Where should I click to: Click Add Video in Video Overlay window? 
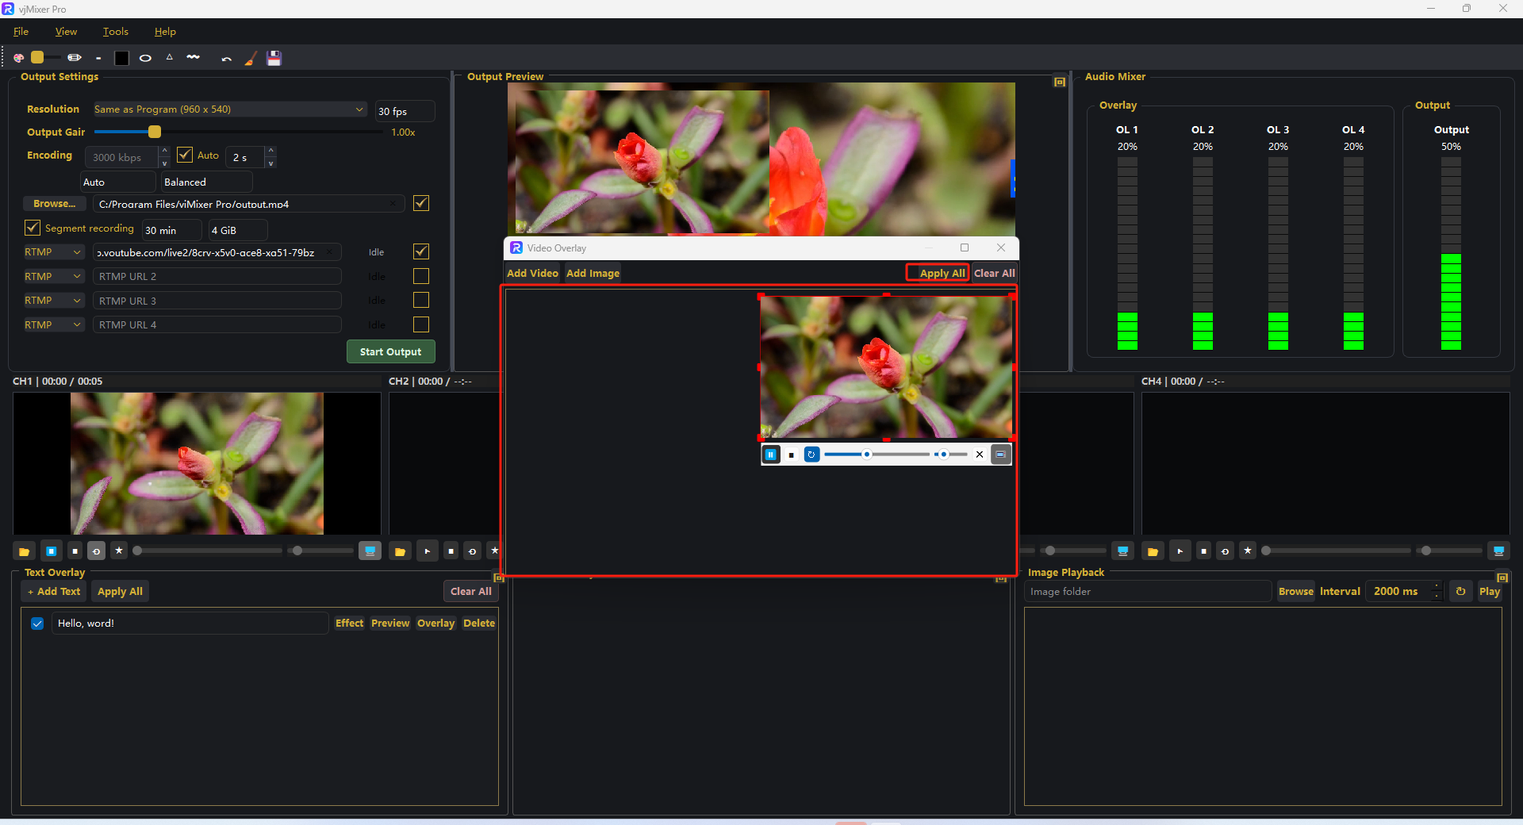tap(532, 273)
